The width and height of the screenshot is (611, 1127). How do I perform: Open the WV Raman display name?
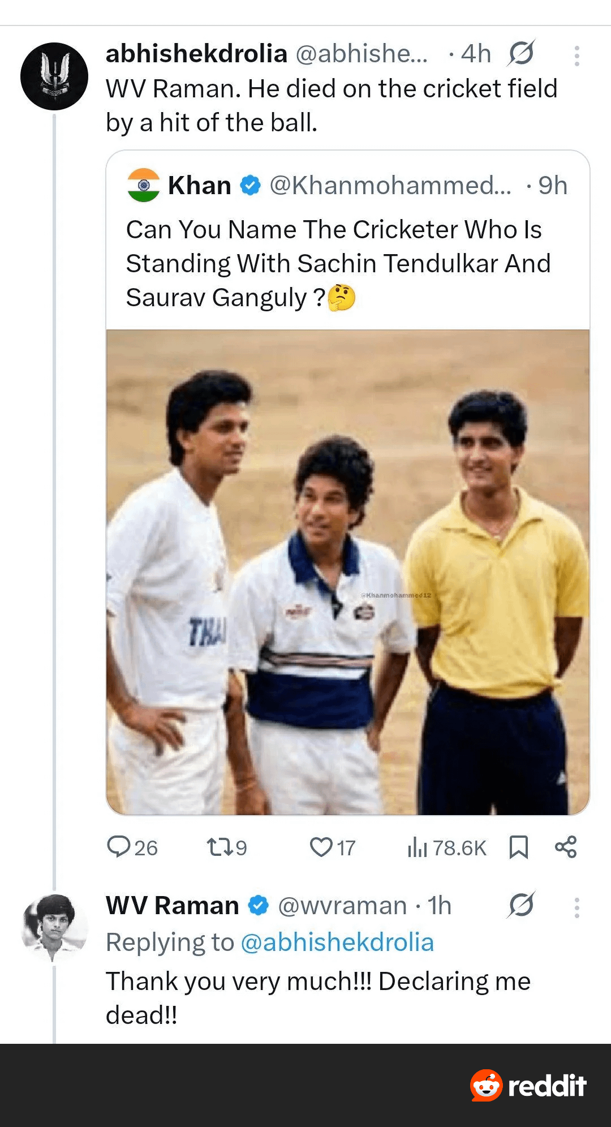[x=173, y=906]
